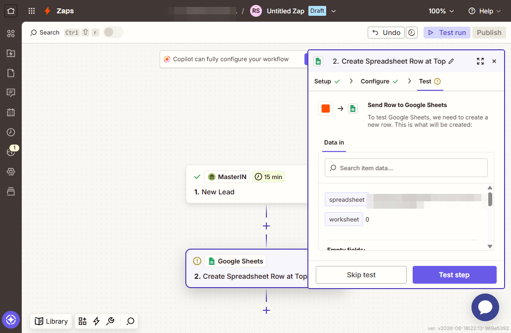The width and height of the screenshot is (511, 333).
Task: Click the scroll down arrow in data list
Action: 490,247
